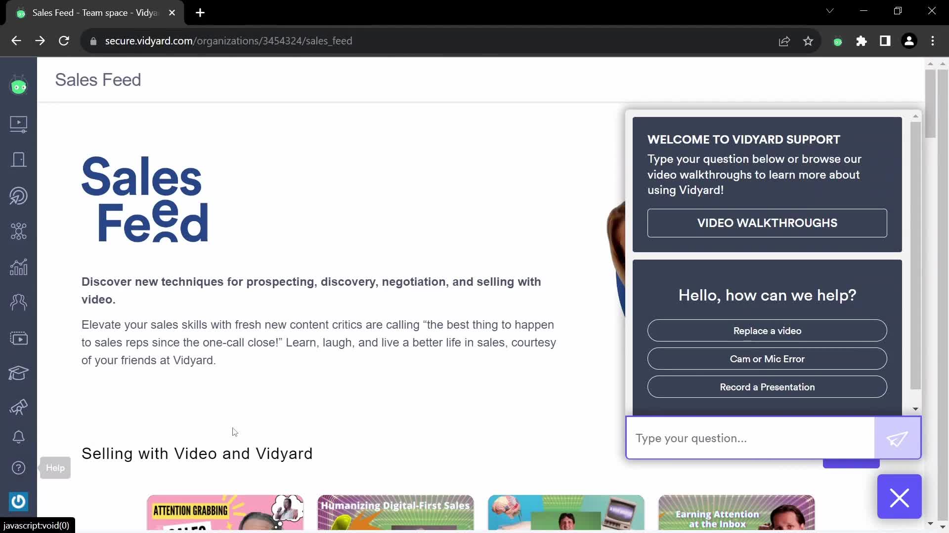The height and width of the screenshot is (533, 949).
Task: Click the support widget scroll up arrow
Action: (x=916, y=116)
